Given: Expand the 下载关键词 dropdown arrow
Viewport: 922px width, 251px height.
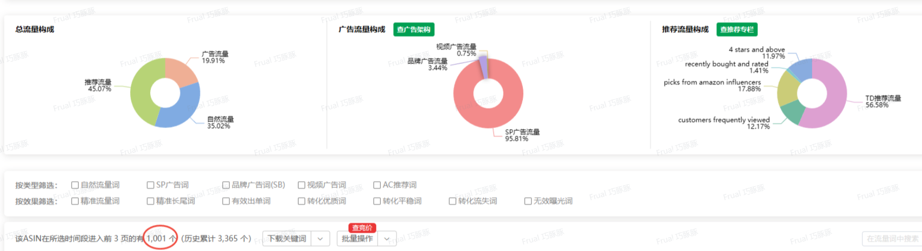Looking at the screenshot, I should point(320,239).
